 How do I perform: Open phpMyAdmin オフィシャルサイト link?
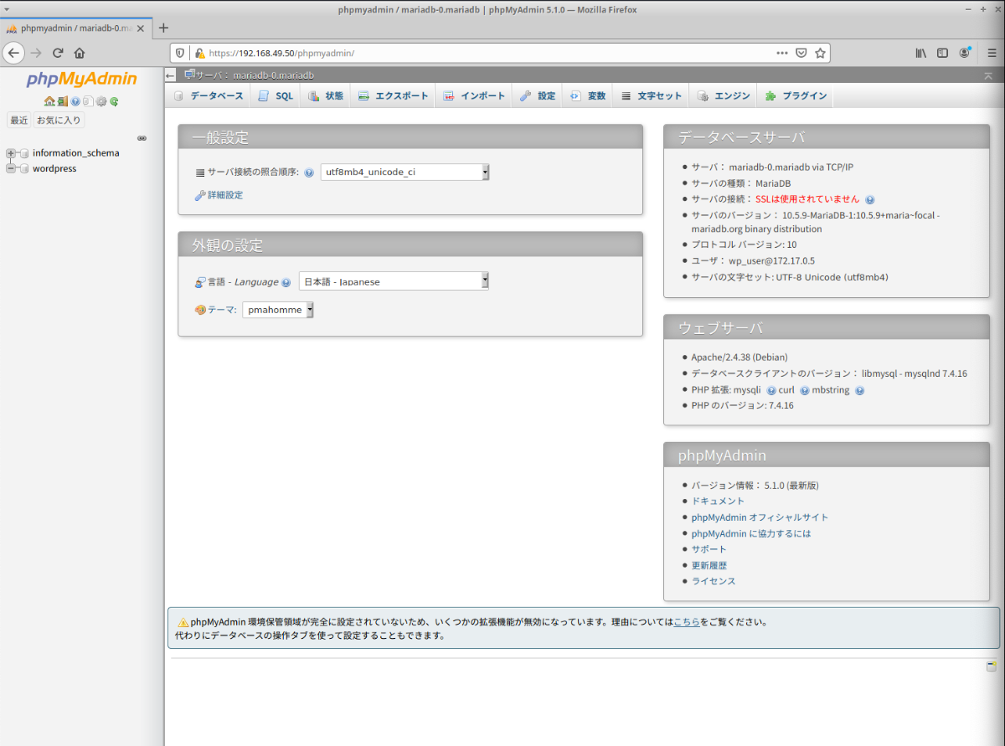[760, 517]
